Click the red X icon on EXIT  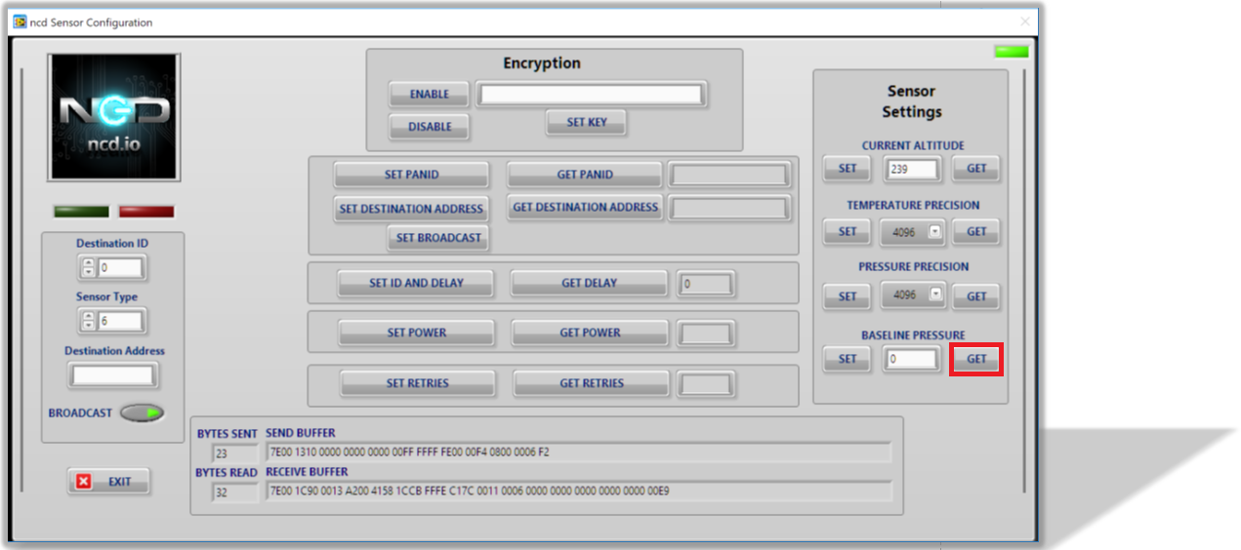tap(84, 482)
